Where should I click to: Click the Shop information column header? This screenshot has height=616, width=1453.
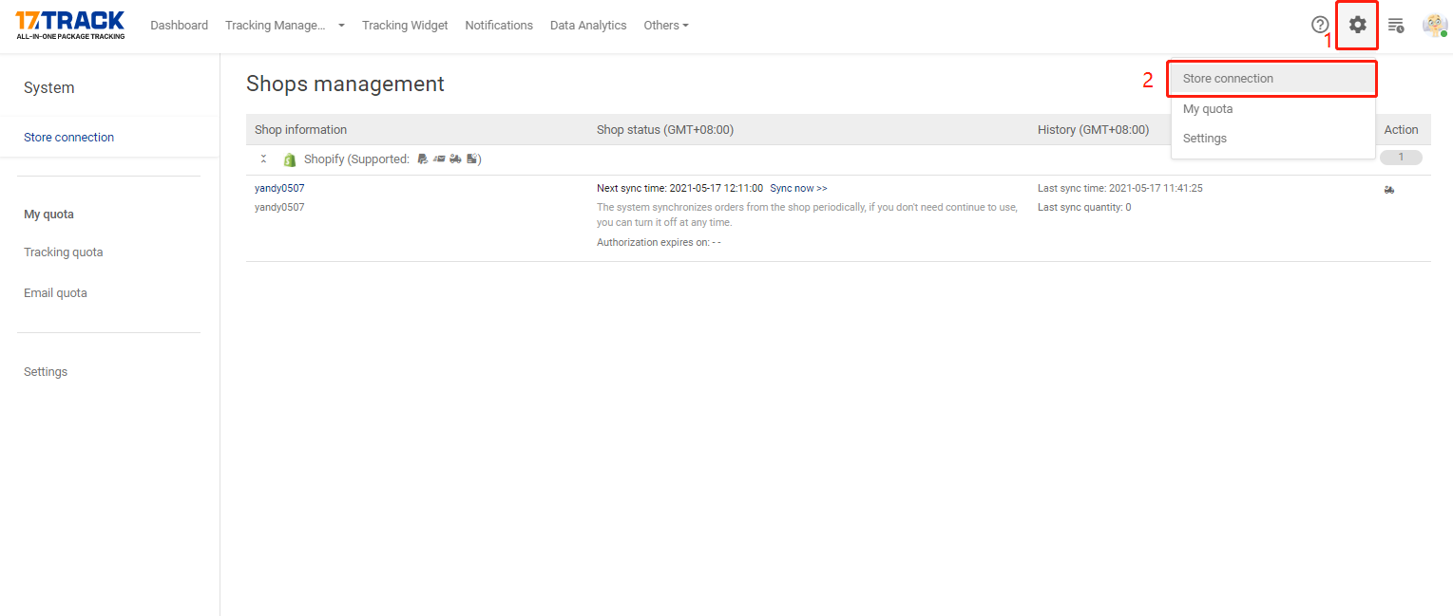point(300,130)
